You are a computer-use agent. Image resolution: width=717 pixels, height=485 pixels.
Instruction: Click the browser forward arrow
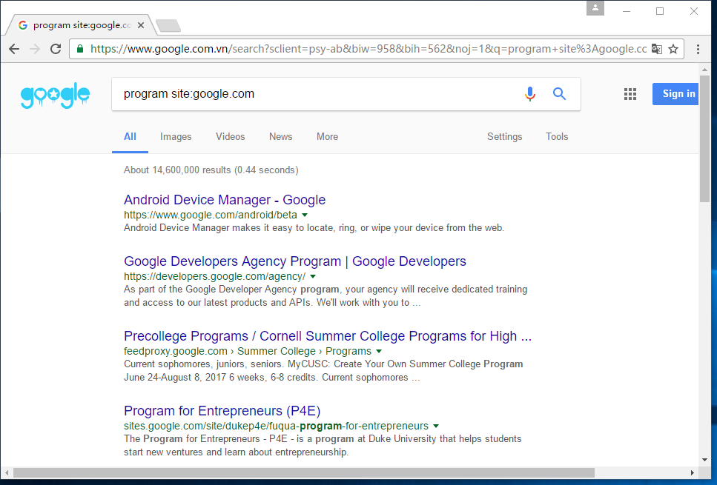tap(35, 49)
